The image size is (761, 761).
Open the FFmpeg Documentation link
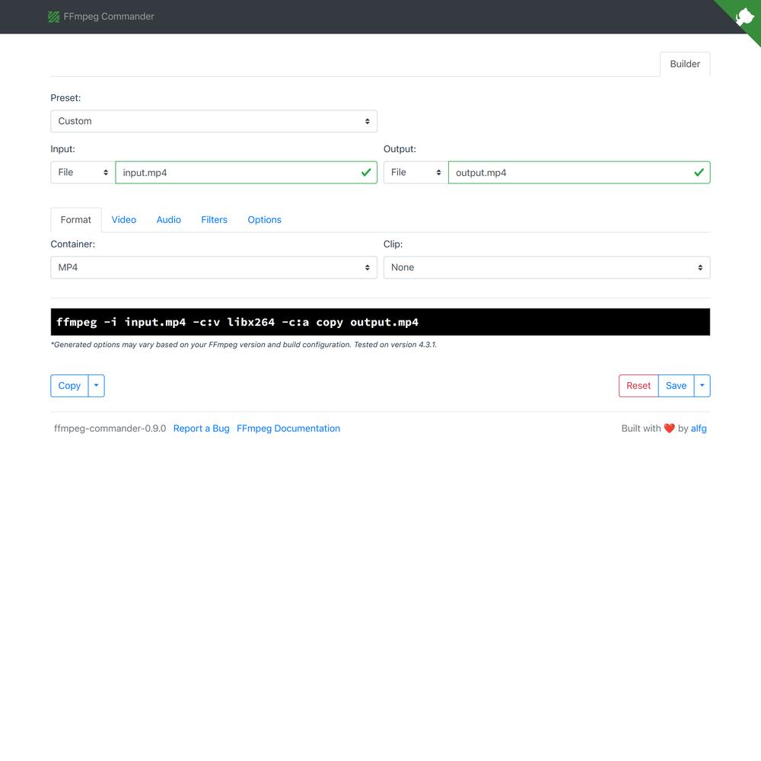[x=288, y=428]
